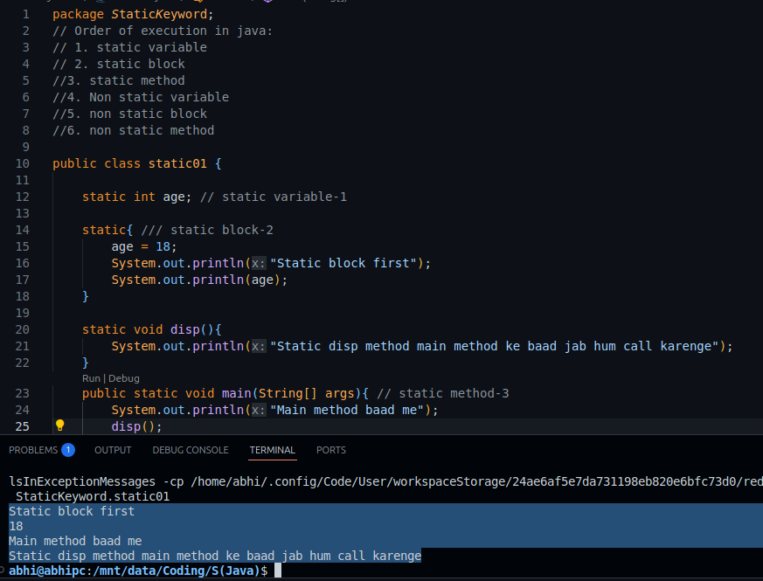The image size is (763, 581).
Task: Click the lightbulb quick-fix icon on line 25
Action: click(59, 425)
